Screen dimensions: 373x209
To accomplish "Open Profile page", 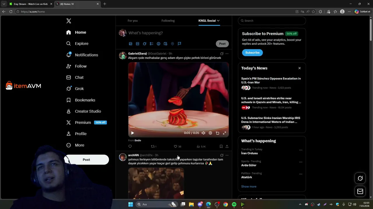I will click(x=76, y=134).
